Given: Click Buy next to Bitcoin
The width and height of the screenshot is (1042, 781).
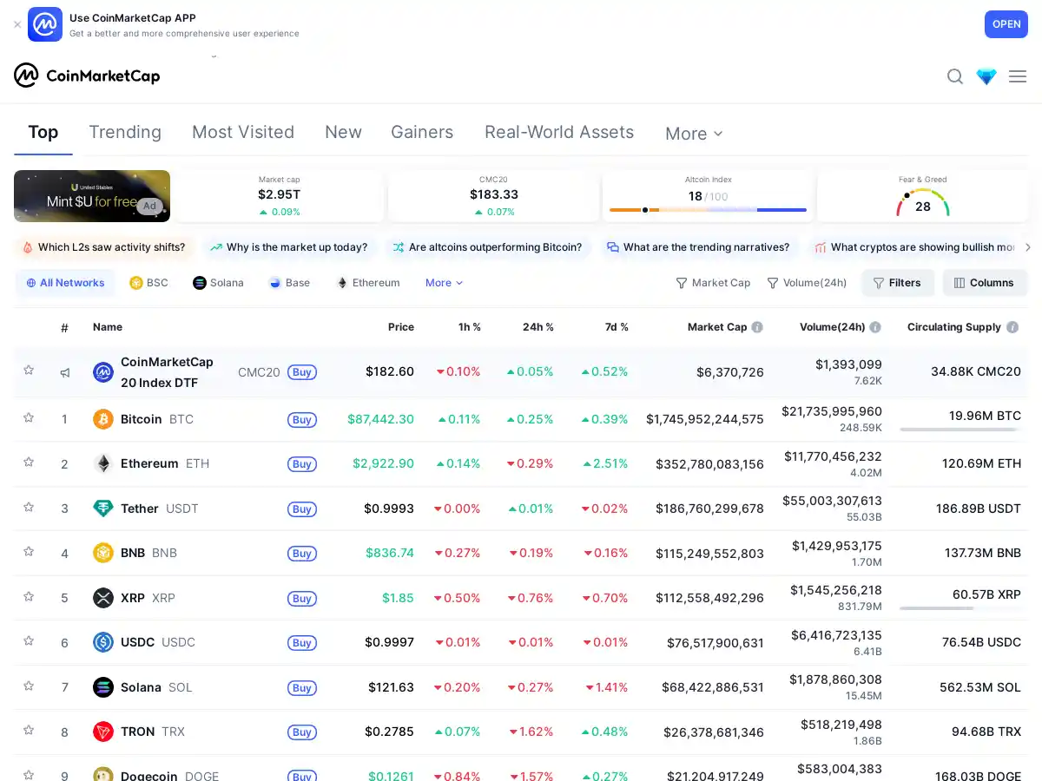Looking at the screenshot, I should tap(302, 419).
